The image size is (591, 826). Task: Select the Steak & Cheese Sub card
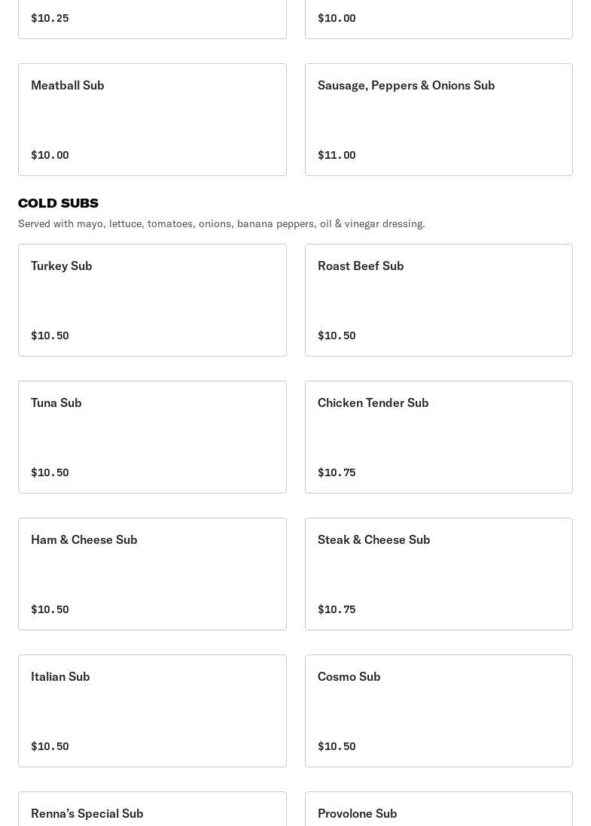click(x=438, y=573)
